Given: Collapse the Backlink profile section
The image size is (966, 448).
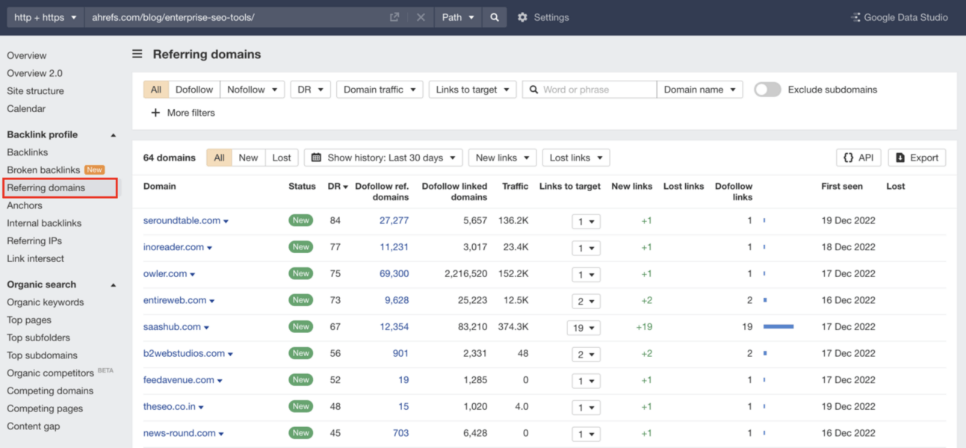Looking at the screenshot, I should click(x=113, y=134).
